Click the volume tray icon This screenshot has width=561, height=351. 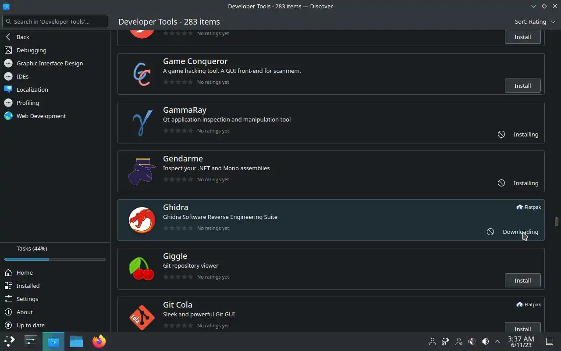(485, 341)
